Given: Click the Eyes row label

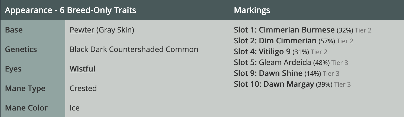Looking at the screenshot, I should (x=13, y=69).
